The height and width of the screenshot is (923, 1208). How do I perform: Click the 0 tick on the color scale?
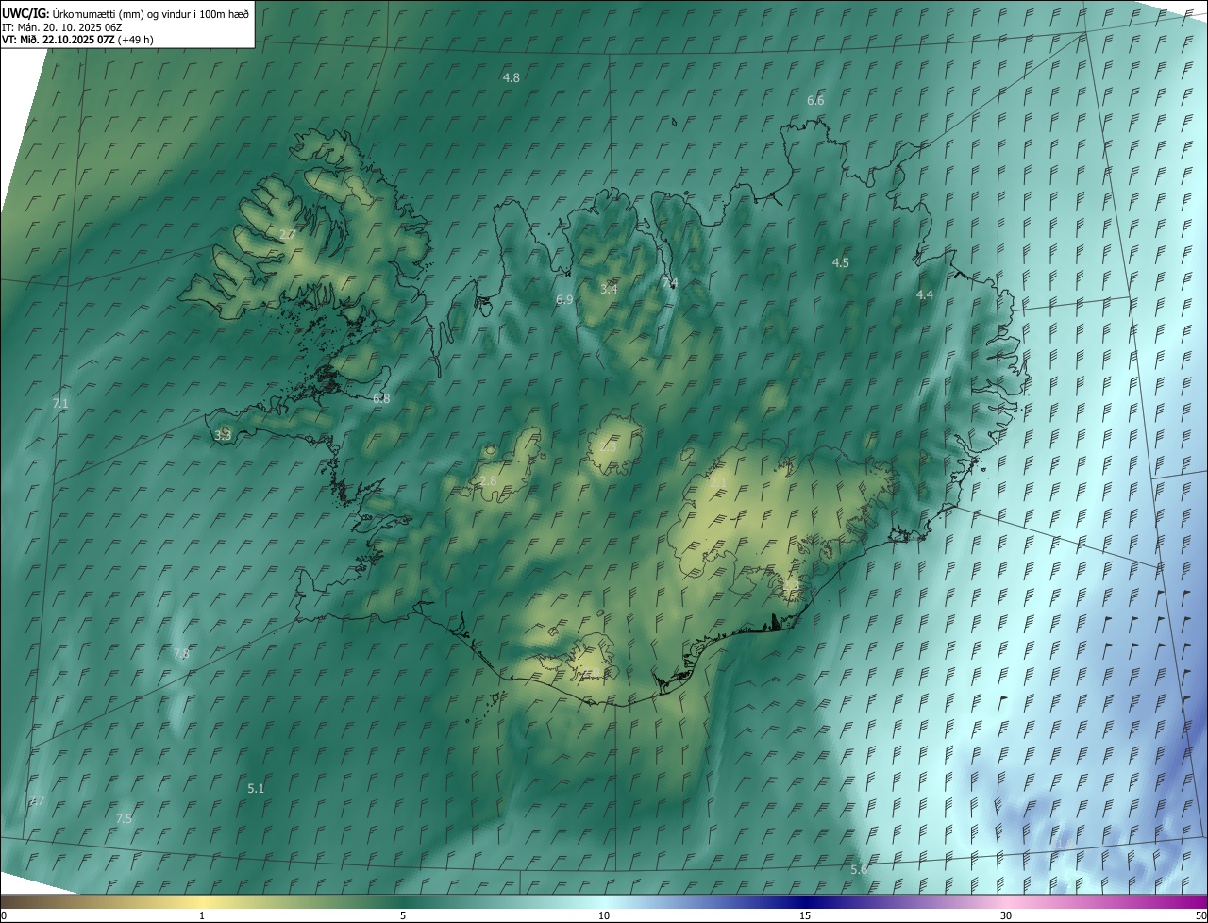click(4, 916)
